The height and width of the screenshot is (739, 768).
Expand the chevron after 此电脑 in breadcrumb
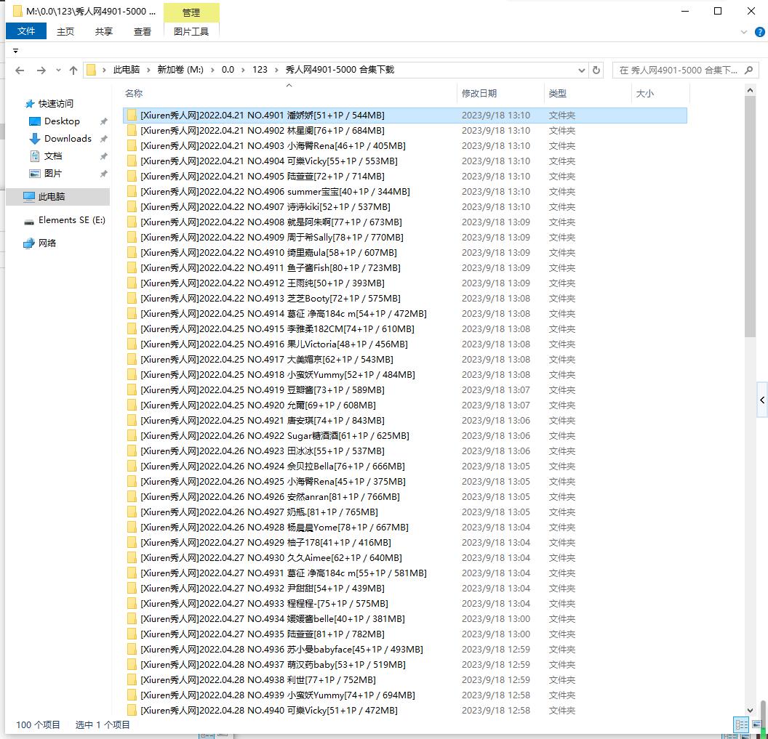pos(148,70)
